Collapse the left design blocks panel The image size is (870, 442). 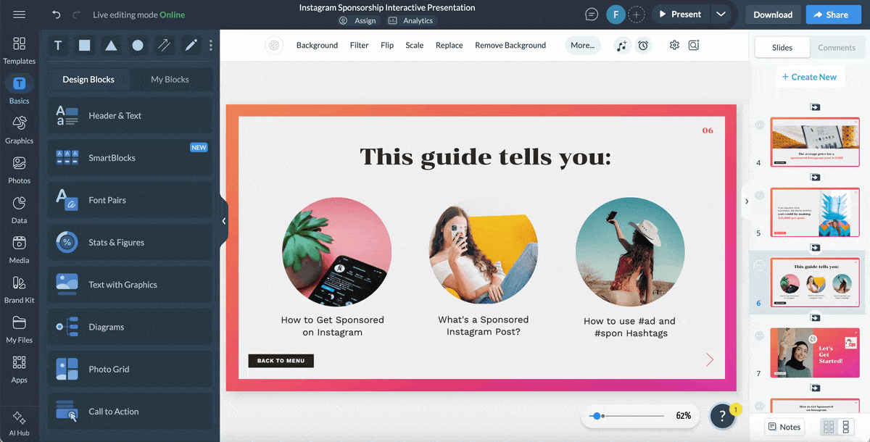223,221
